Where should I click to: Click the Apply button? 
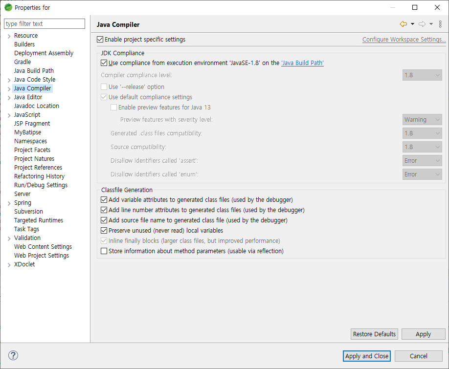pyautogui.click(x=423, y=334)
